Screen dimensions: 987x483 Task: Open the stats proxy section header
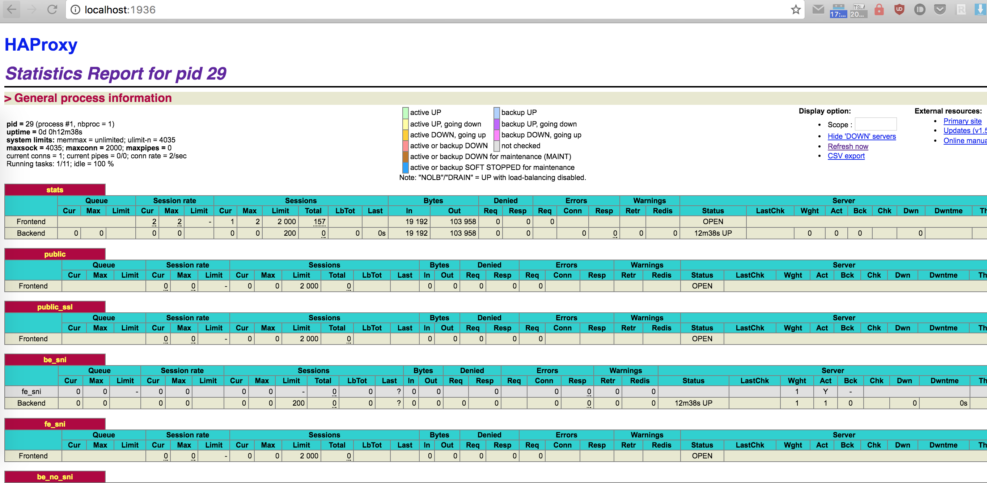[55, 190]
